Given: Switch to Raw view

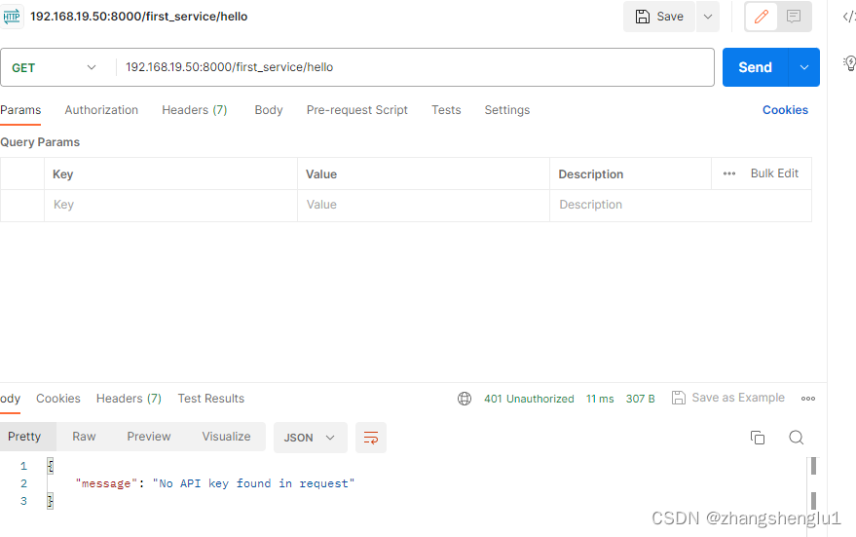Looking at the screenshot, I should tap(84, 437).
